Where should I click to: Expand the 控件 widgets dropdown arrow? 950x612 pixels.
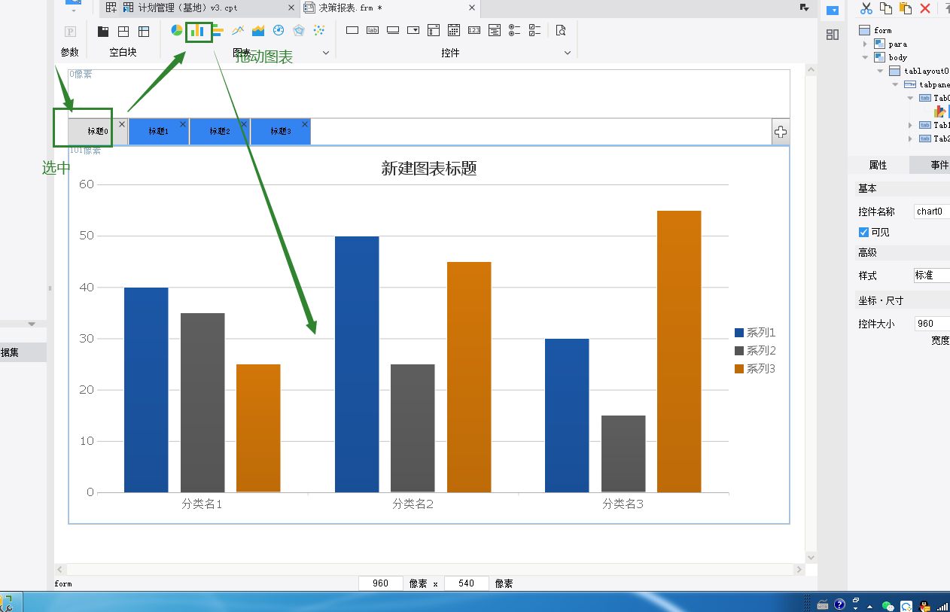click(x=568, y=53)
